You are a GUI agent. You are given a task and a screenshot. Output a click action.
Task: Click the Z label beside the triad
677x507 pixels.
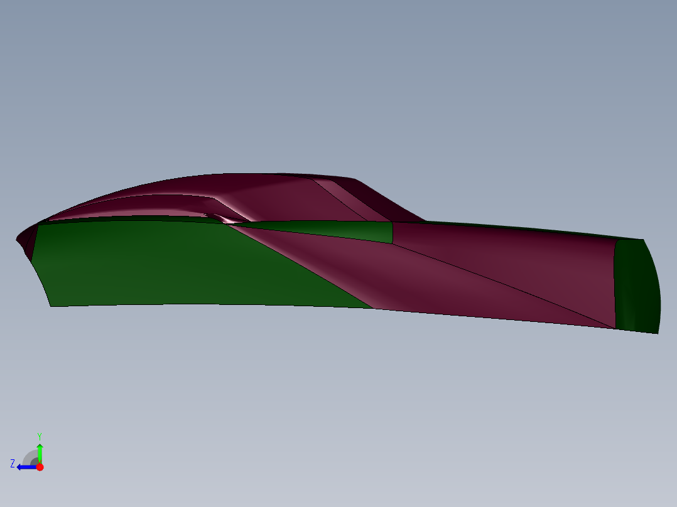pyautogui.click(x=13, y=464)
